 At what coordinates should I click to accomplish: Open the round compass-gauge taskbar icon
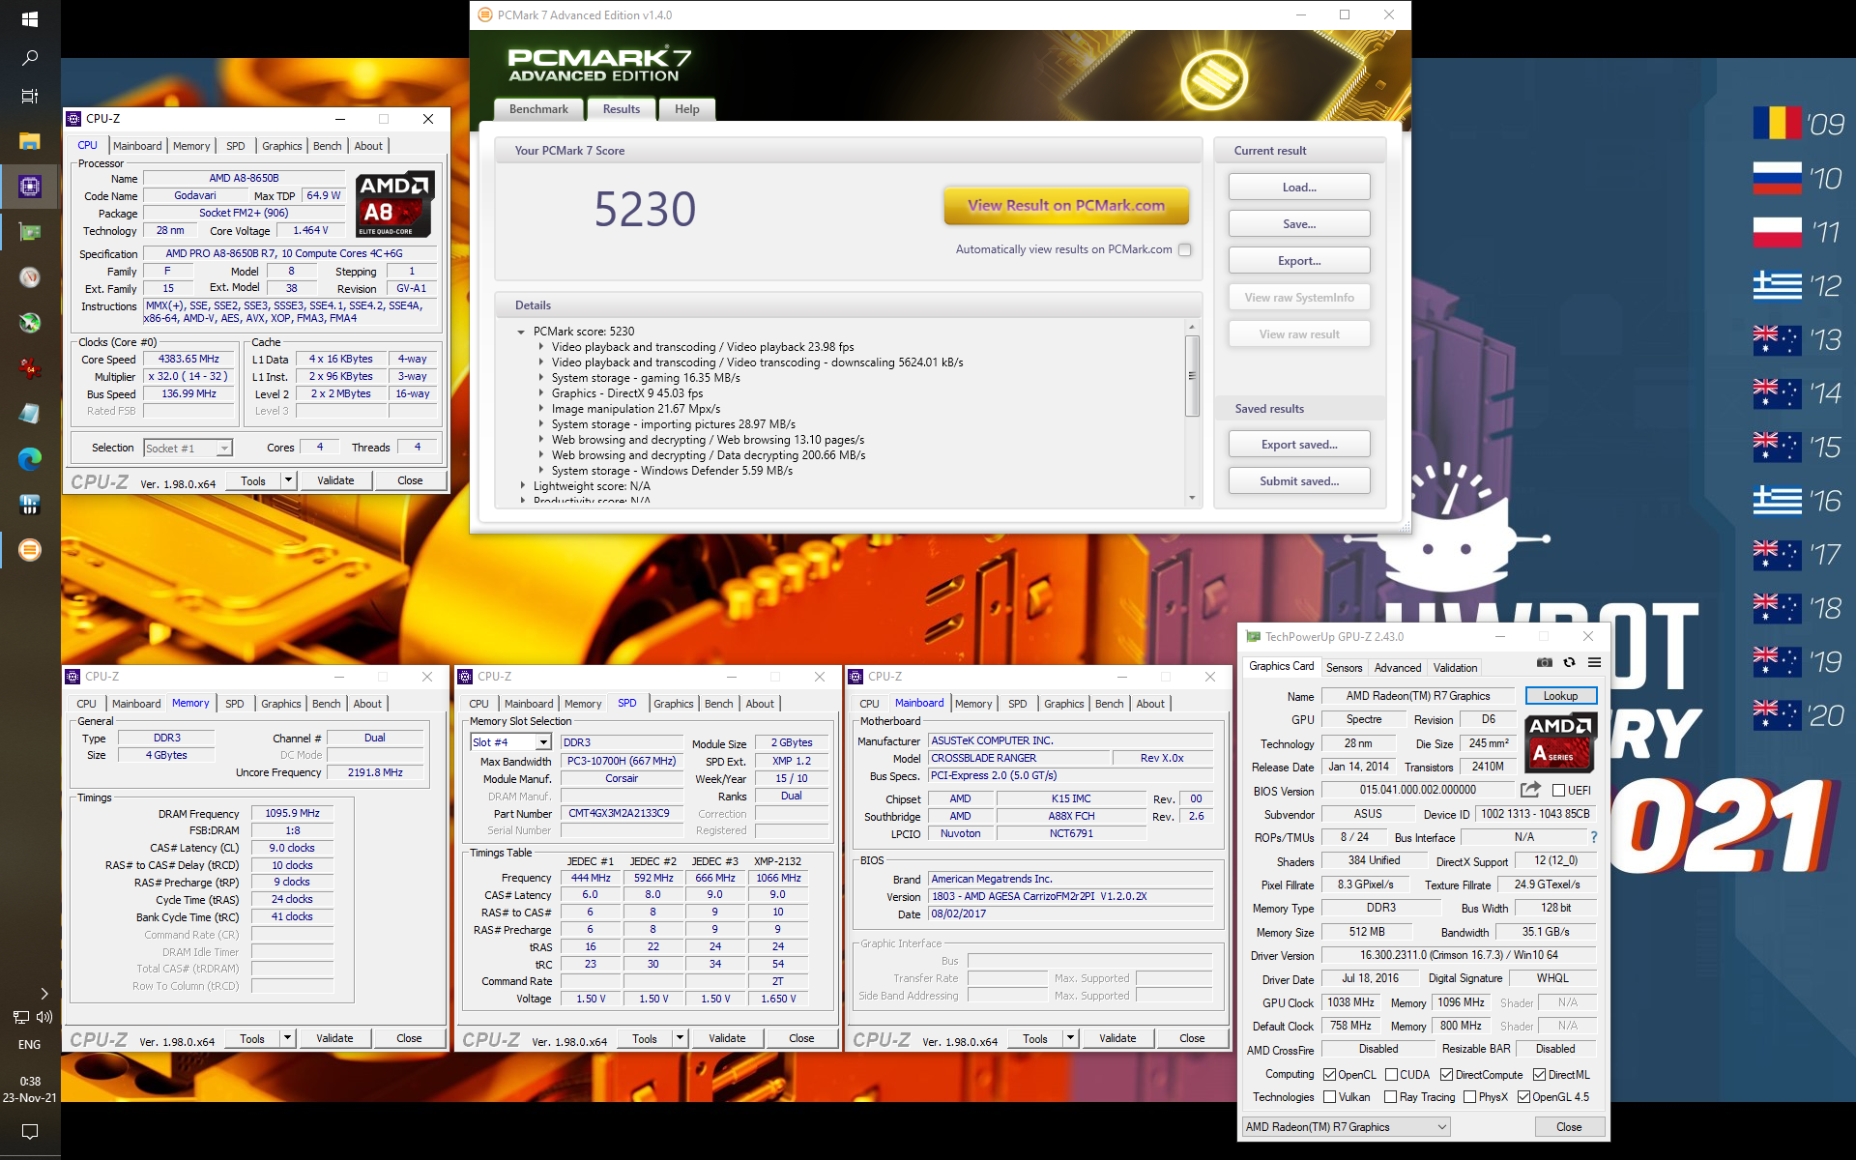pyautogui.click(x=30, y=277)
